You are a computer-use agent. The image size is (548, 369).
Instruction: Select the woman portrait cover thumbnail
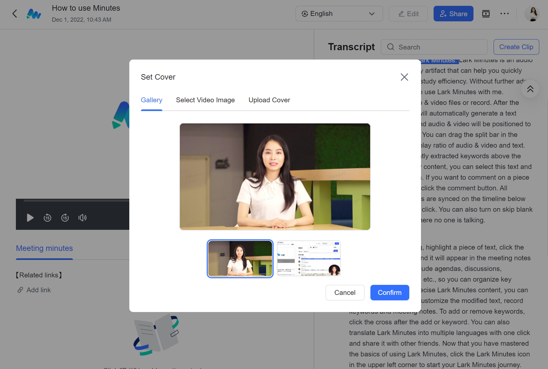point(240,259)
